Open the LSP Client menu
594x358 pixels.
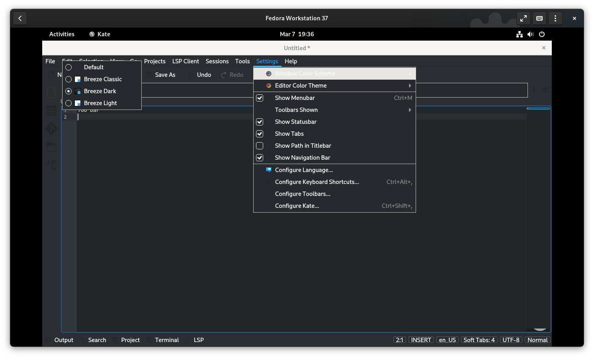click(186, 61)
